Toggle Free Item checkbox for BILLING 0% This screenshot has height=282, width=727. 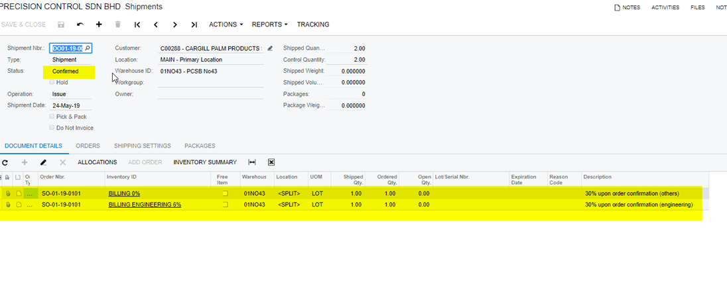[225, 193]
